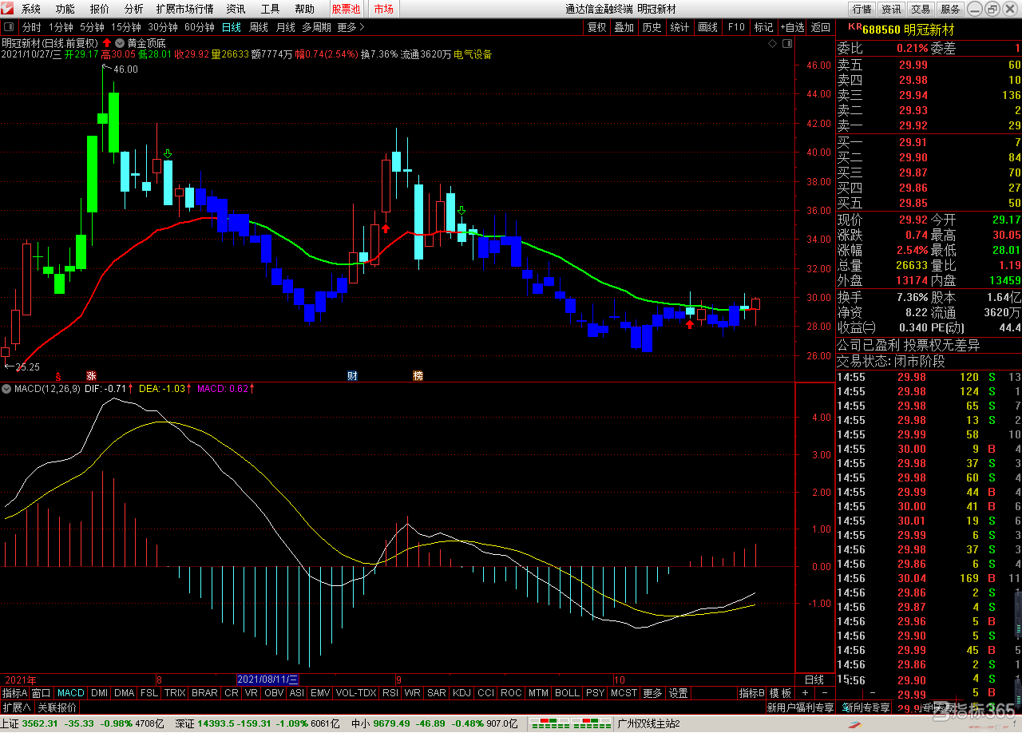Image resolution: width=1022 pixels, height=733 pixels.
Task: Click the + button next to 模板
Action: (x=805, y=693)
